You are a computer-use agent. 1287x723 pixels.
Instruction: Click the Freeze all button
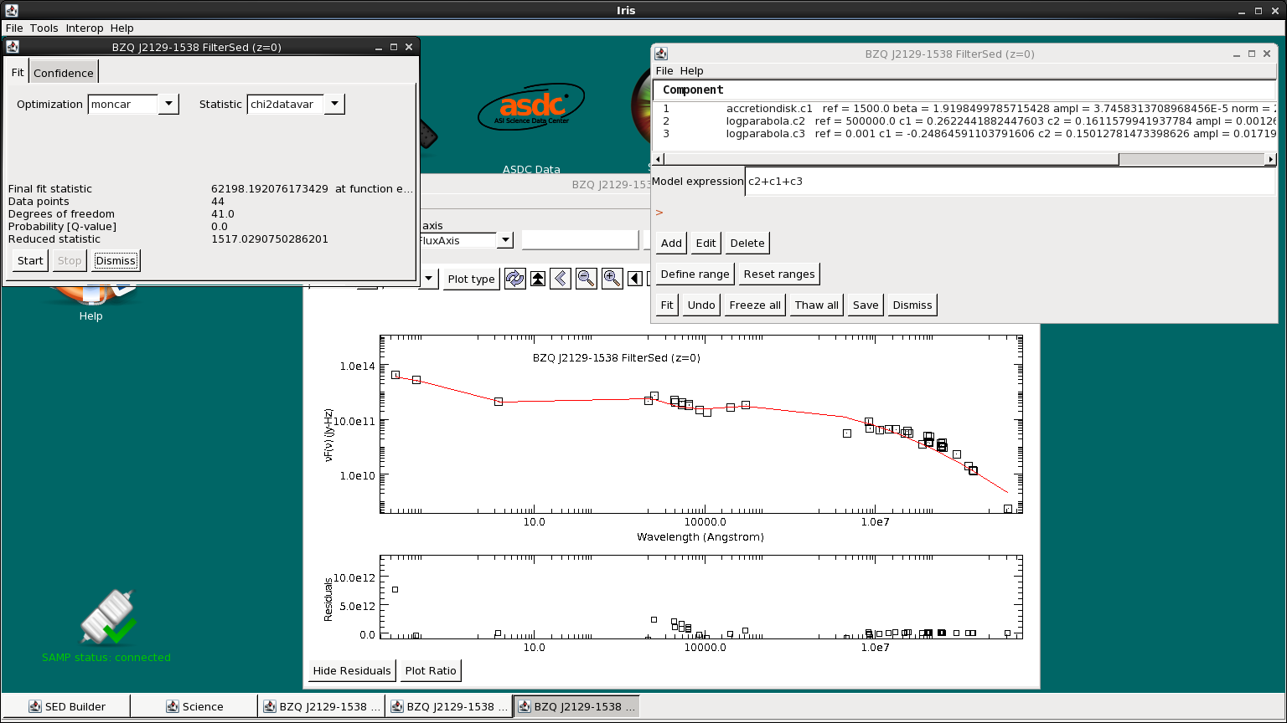[x=755, y=305]
